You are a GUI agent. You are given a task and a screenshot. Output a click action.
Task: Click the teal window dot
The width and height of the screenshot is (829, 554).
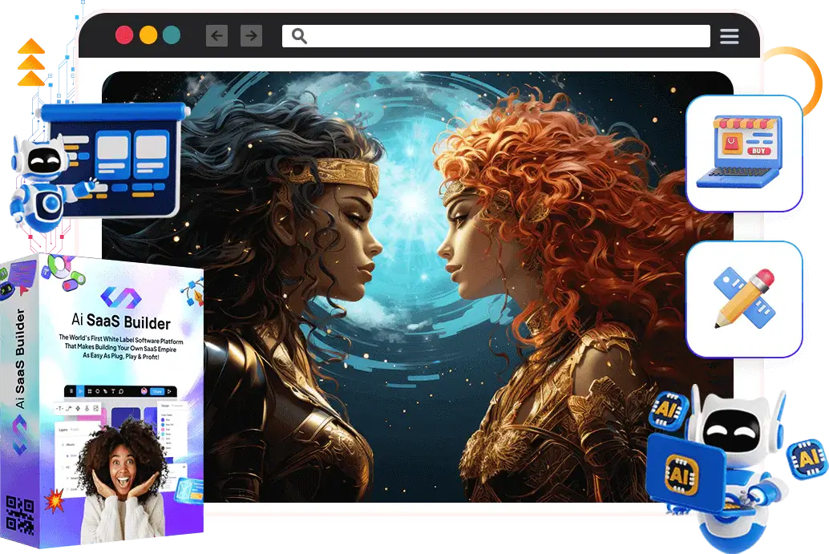point(172,35)
